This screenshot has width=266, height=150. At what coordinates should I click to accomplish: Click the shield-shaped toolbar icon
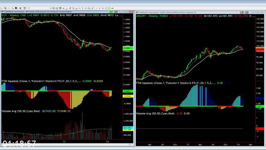60,8
